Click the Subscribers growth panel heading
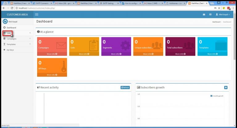The image size is (237, 128). click(151, 87)
